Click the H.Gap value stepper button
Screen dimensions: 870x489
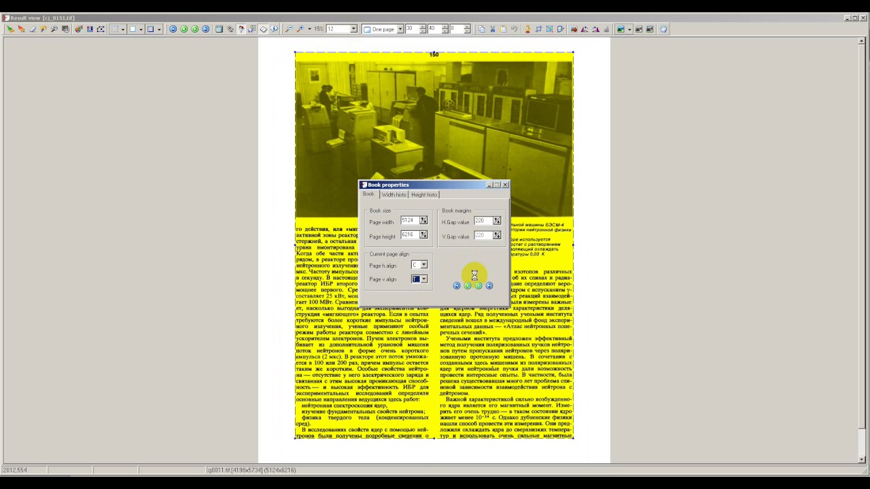click(x=497, y=221)
